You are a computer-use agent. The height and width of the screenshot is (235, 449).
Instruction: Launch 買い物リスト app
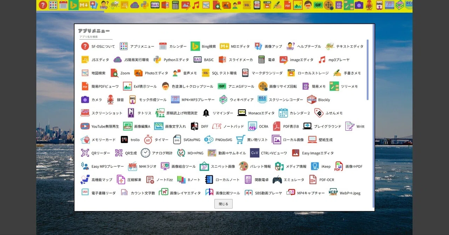point(252,140)
